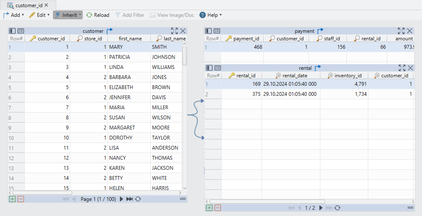Delete a row with the customer table minus icon
Image resolution: width=422 pixels, height=216 pixels.
pyautogui.click(x=21, y=199)
